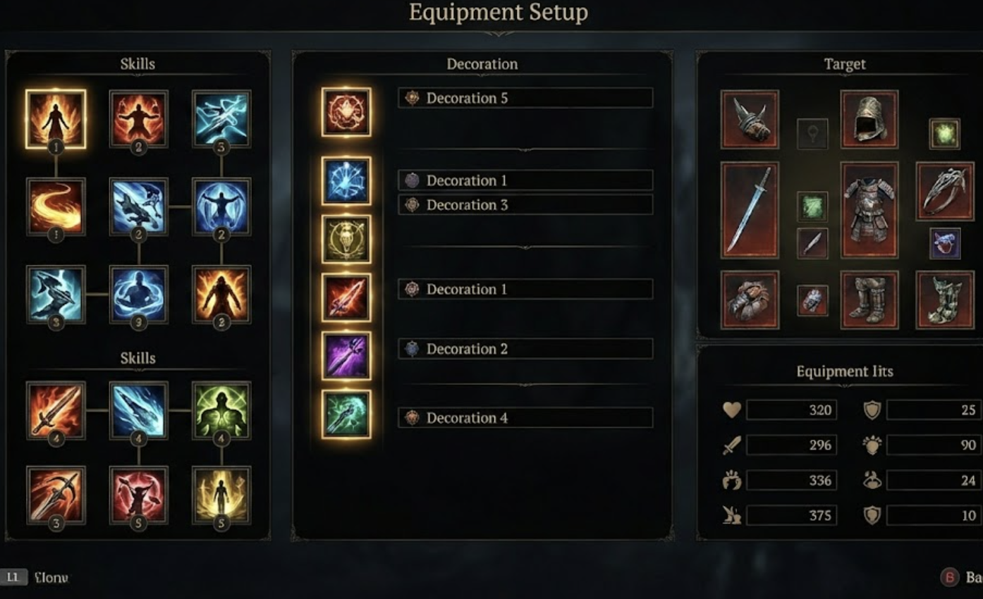This screenshot has height=599, width=983.
Task: Click the purple potion item slot
Action: 945,243
